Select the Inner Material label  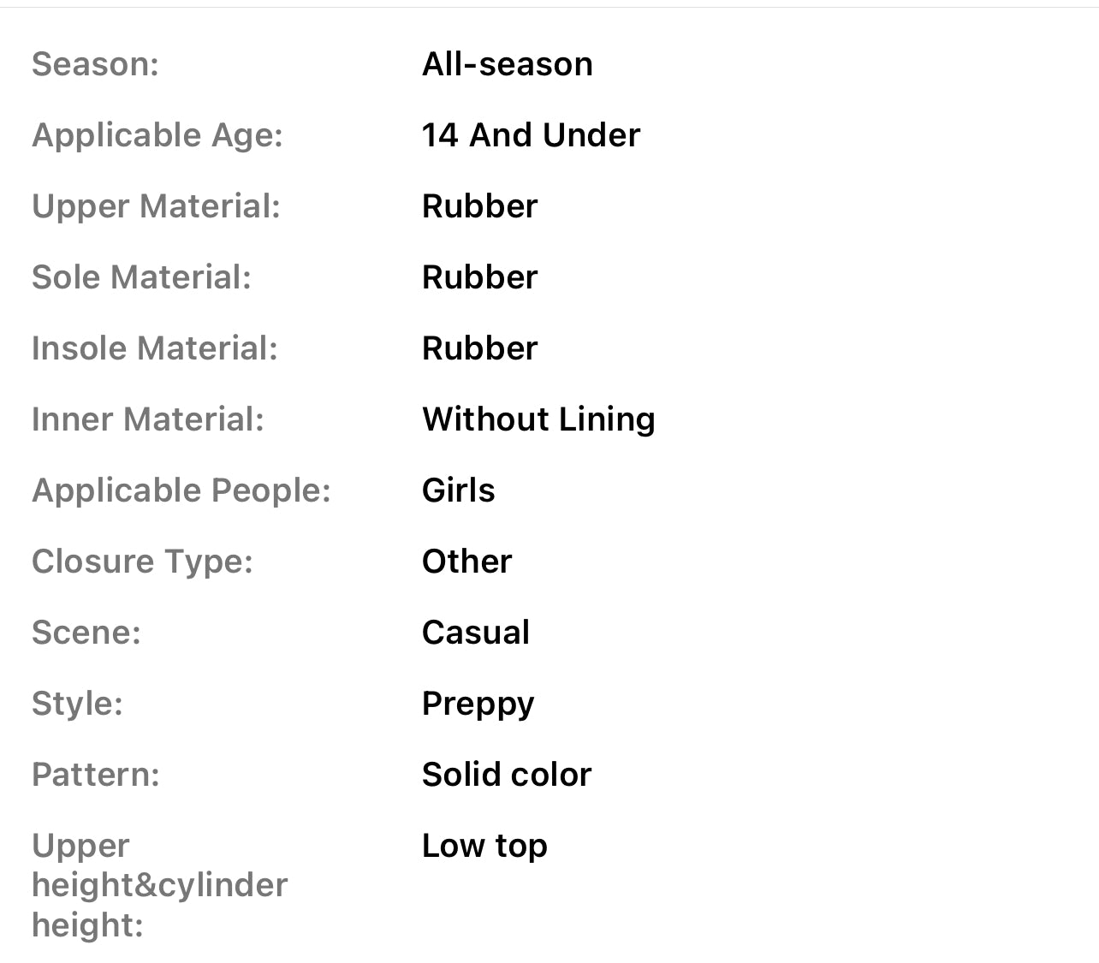coord(148,419)
